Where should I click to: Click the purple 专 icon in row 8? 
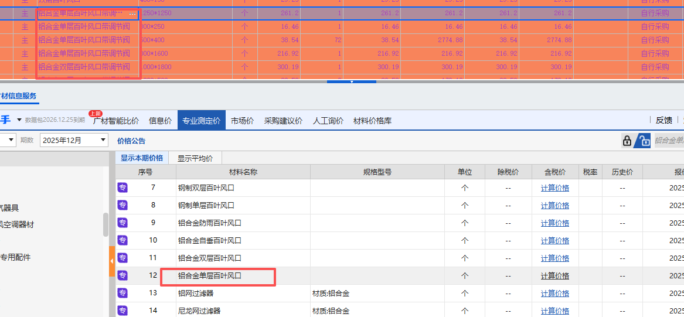tap(122, 205)
